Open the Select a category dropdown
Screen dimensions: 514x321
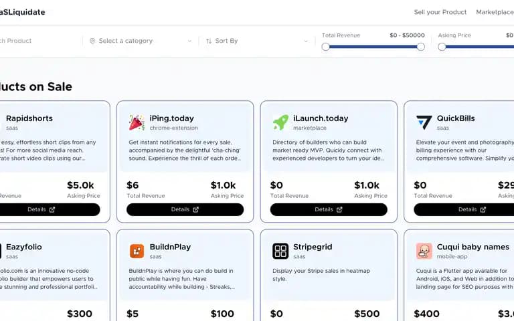tap(141, 41)
